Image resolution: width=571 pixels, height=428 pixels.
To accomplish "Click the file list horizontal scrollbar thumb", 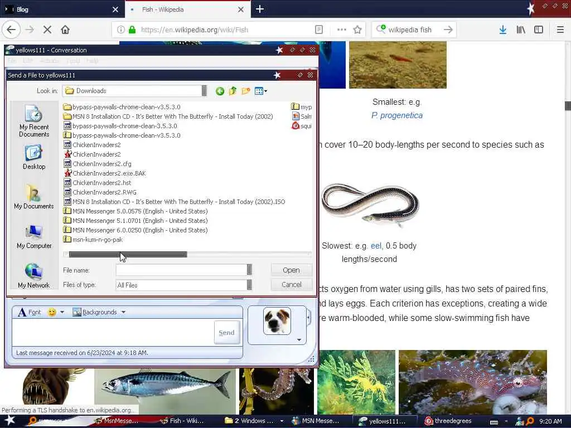I will tap(128, 254).
